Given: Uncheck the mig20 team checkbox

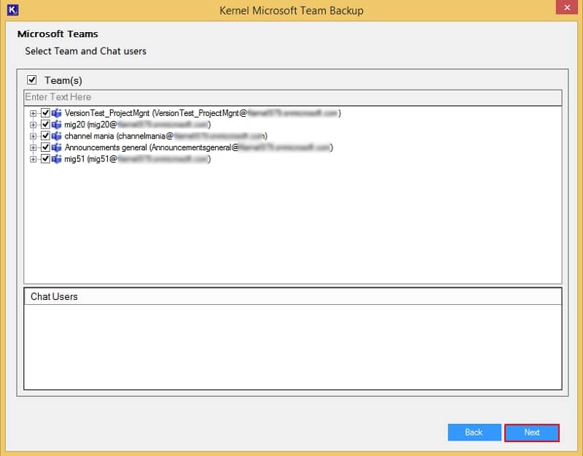Looking at the screenshot, I should point(45,124).
